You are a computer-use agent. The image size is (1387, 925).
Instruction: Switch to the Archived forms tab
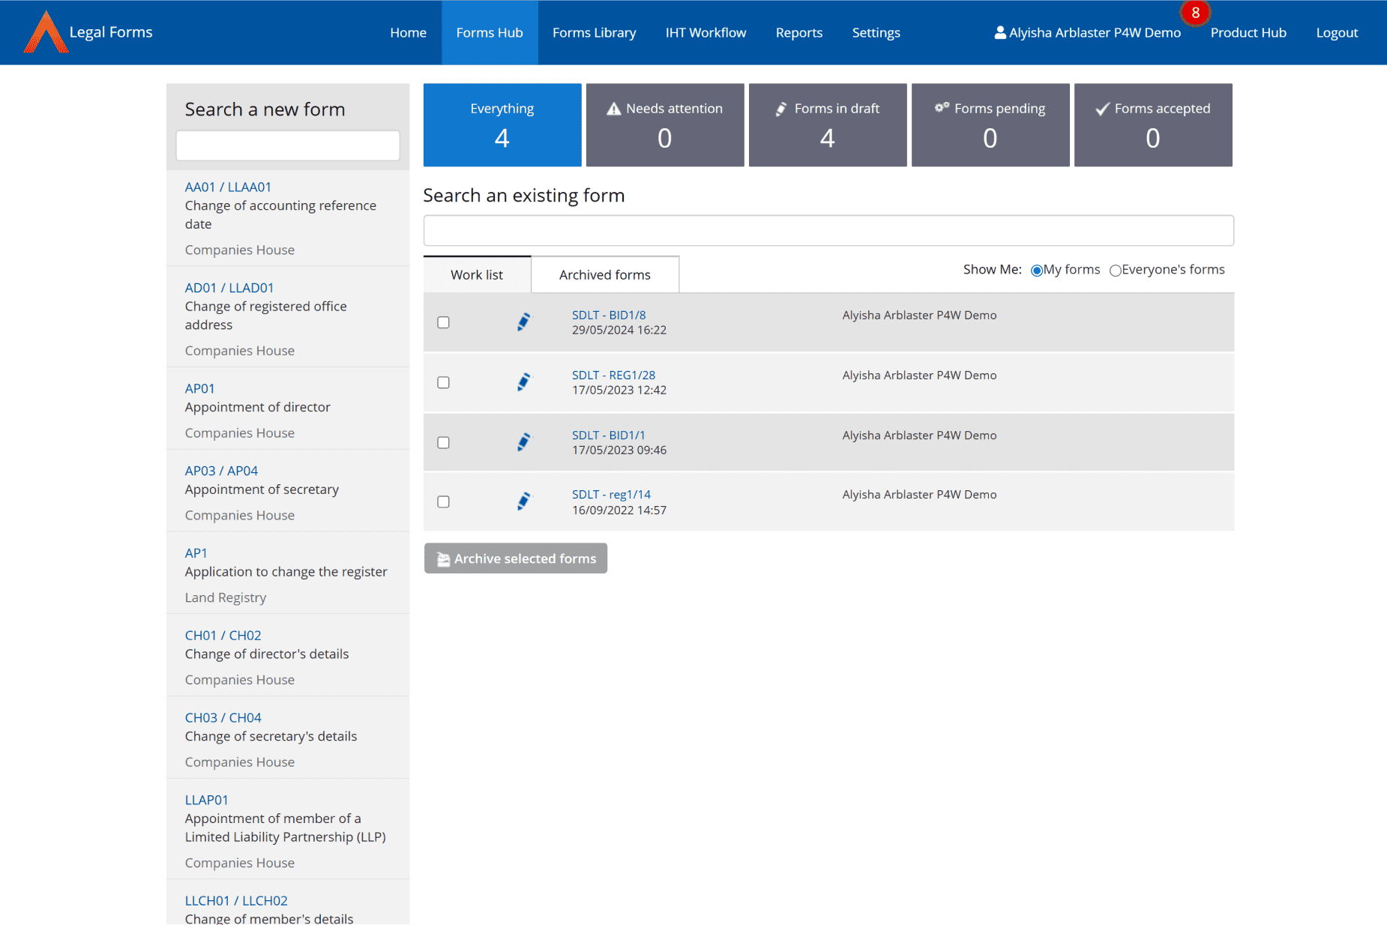(604, 274)
